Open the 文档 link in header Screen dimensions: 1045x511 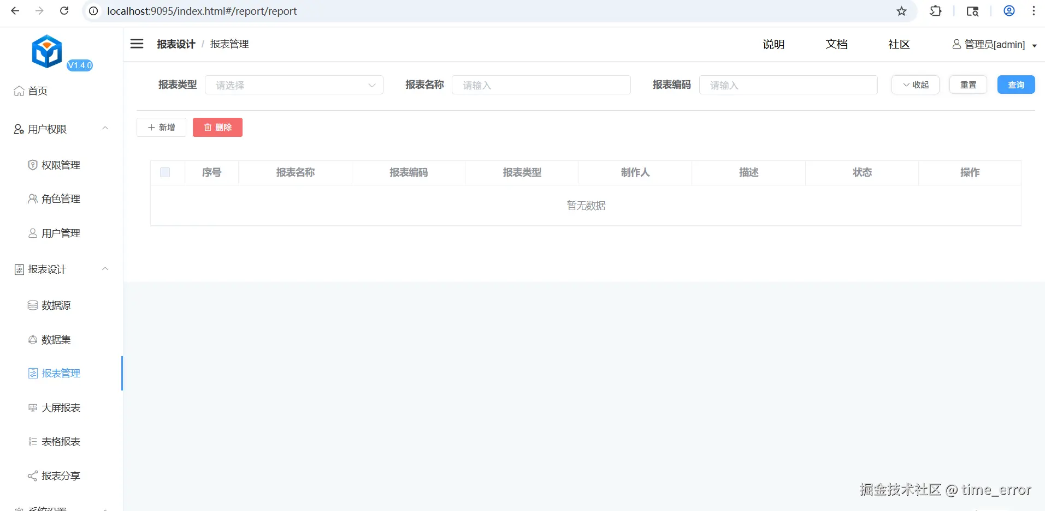pos(836,45)
